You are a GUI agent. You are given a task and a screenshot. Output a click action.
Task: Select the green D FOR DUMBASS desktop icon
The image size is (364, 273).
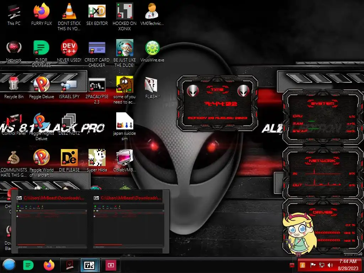[x=41, y=53]
